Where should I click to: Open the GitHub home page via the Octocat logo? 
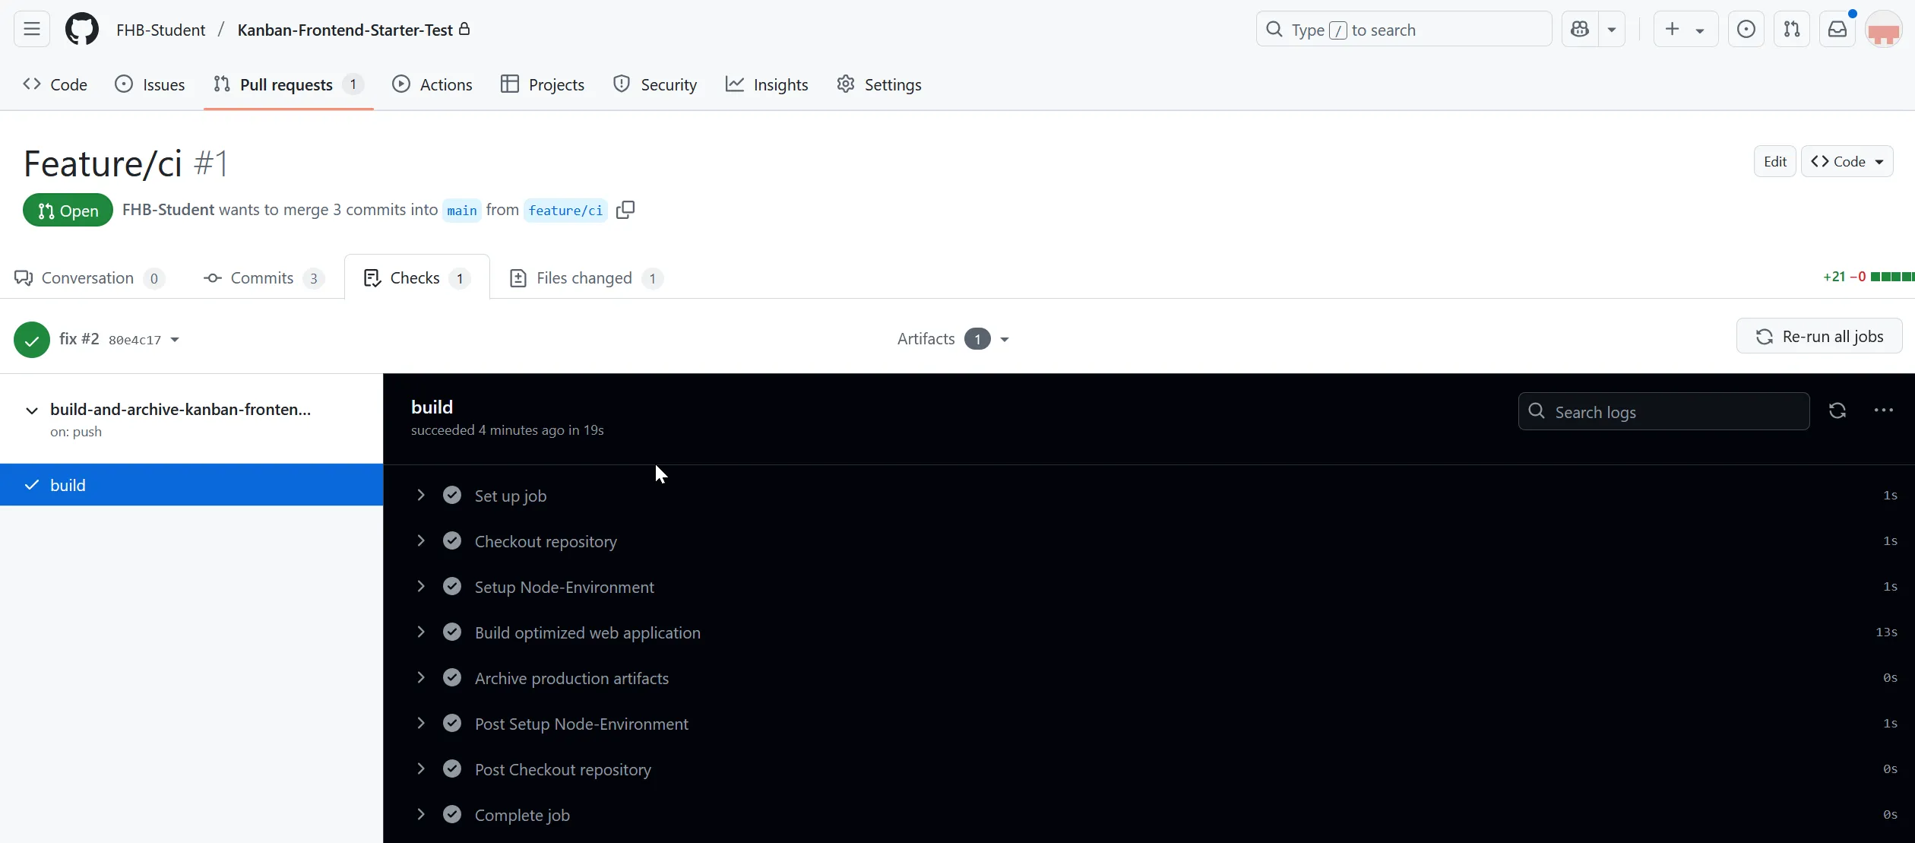coord(81,29)
